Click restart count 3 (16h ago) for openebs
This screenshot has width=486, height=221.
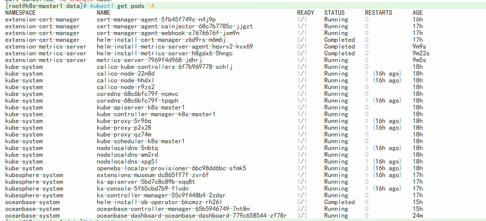[x=383, y=168]
